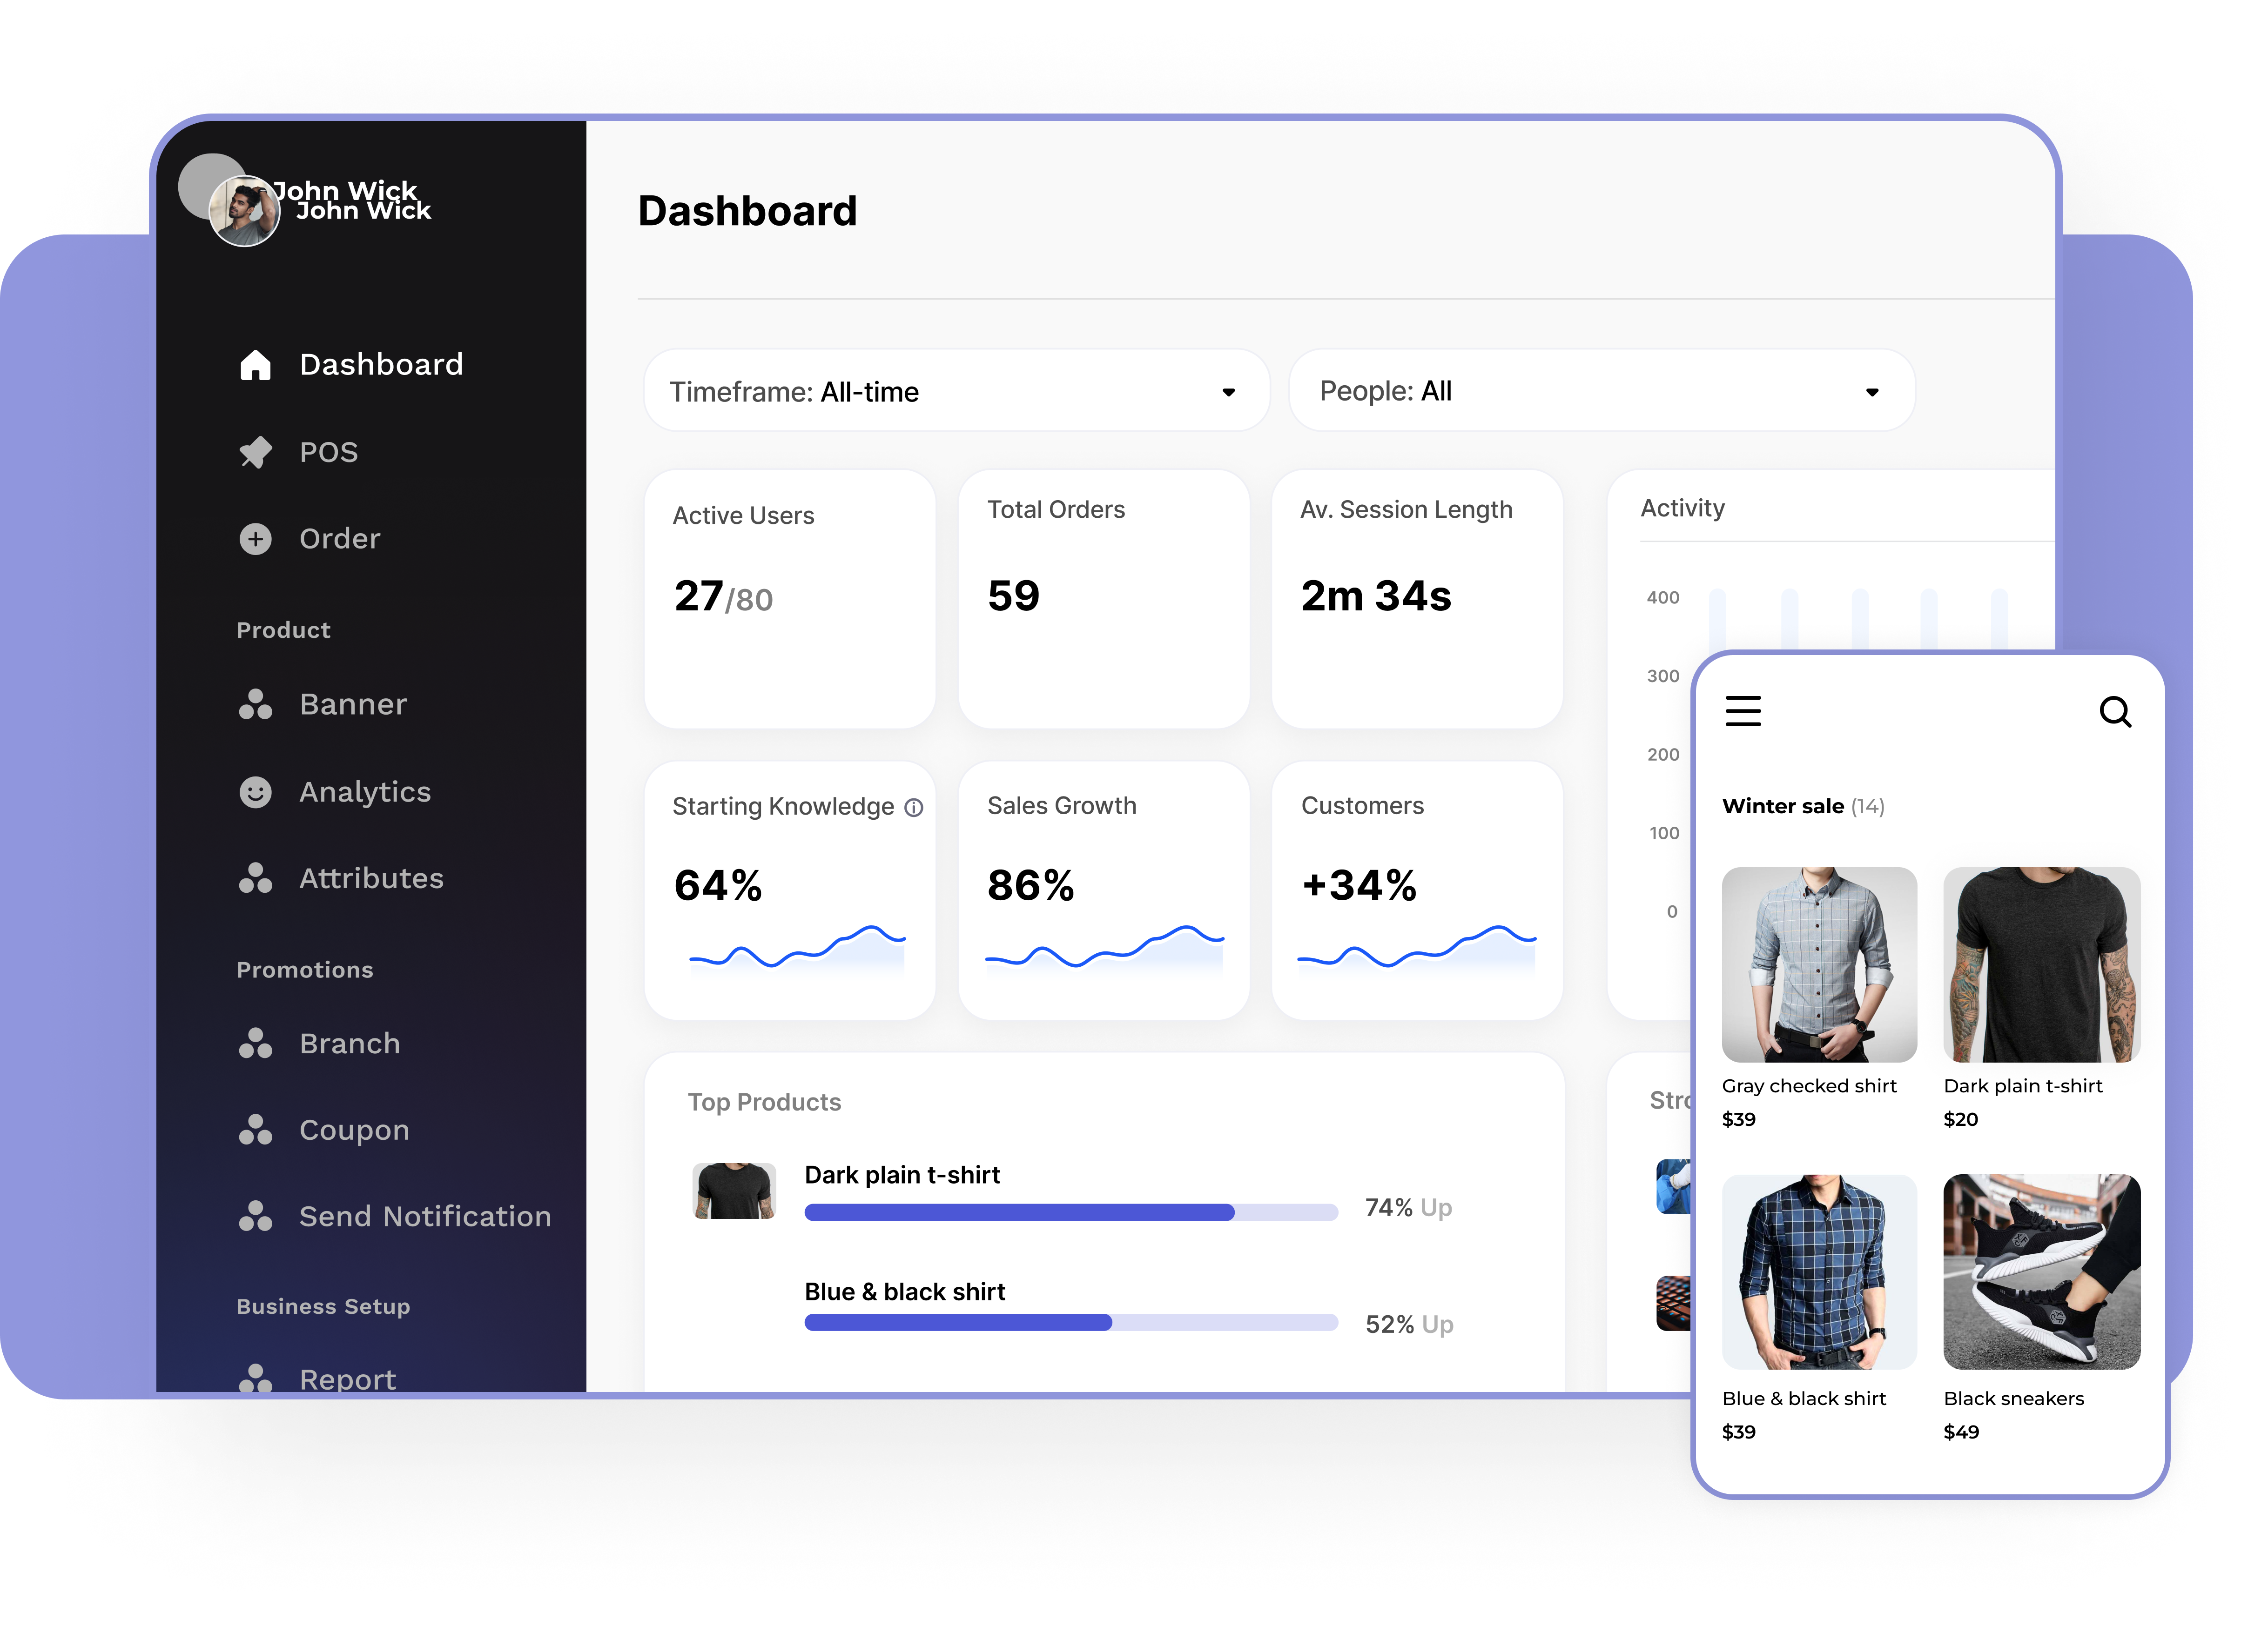The image size is (2268, 1626).
Task: Click the Analytics smiley icon
Action: [256, 790]
